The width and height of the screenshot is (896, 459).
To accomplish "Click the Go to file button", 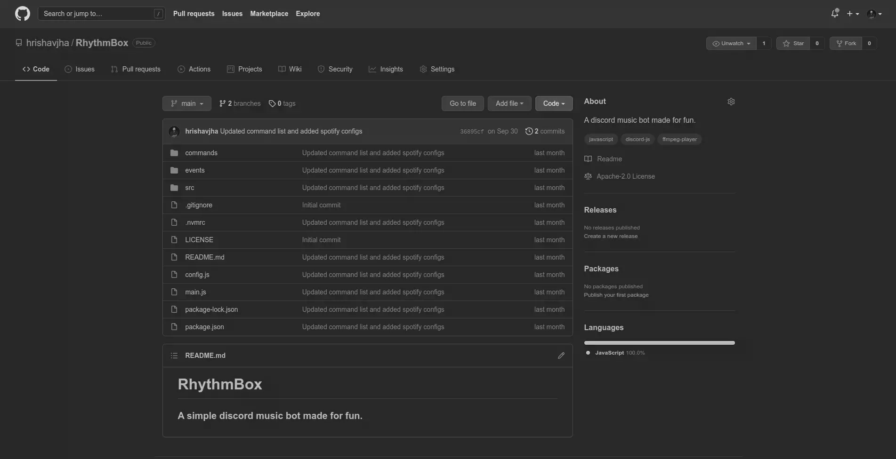I will coord(463,103).
